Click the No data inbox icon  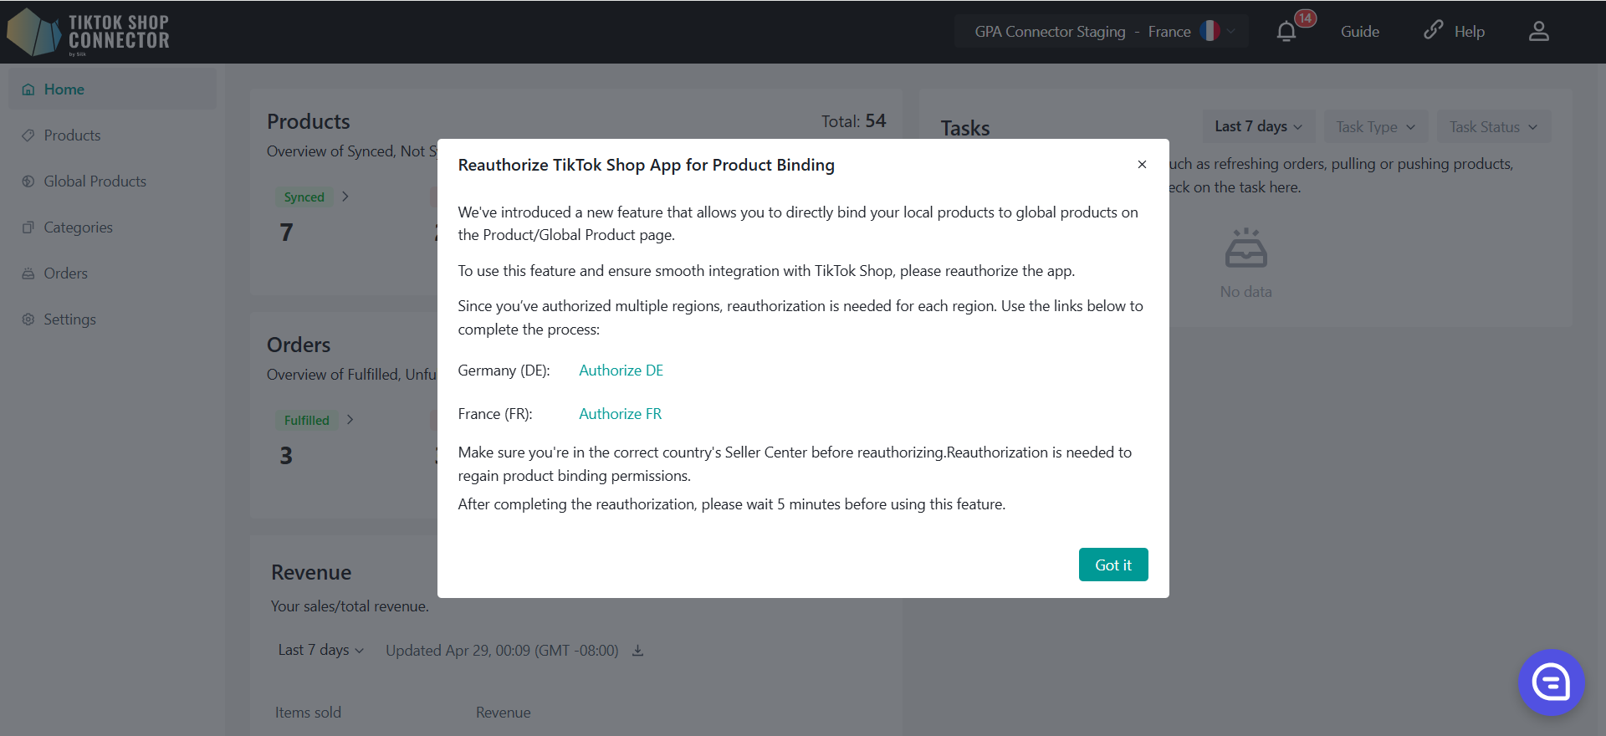1245,248
